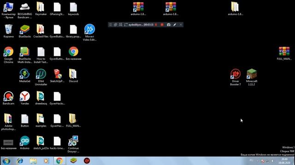Screen dimensions: 295x165
Task: Select the Driver Booster 7 desktop shortcut
Action: click(236, 77)
